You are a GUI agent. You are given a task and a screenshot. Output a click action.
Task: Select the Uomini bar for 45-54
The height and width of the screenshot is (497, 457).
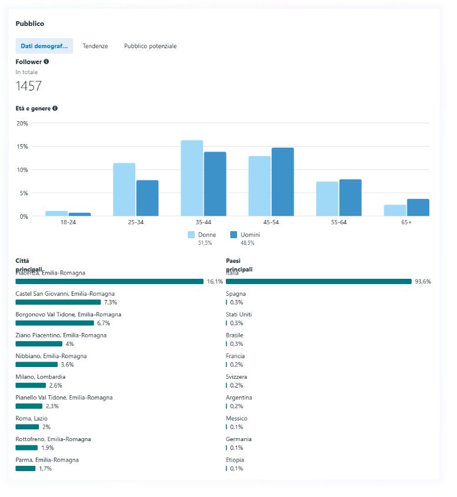click(x=283, y=182)
